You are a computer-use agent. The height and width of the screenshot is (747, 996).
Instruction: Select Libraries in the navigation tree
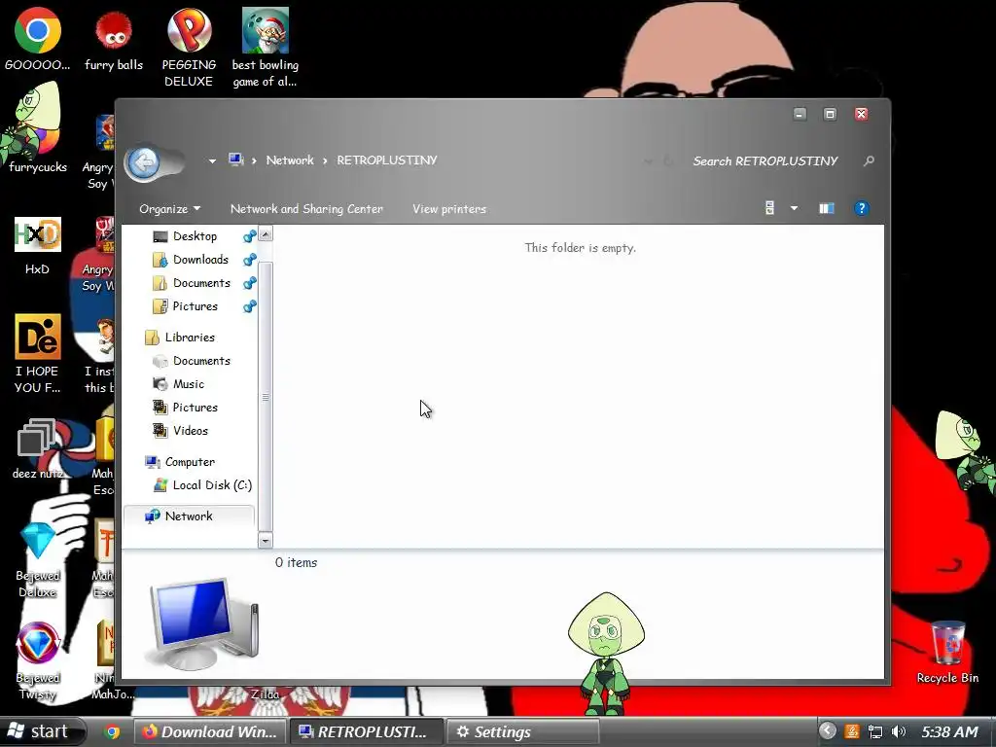pos(190,338)
